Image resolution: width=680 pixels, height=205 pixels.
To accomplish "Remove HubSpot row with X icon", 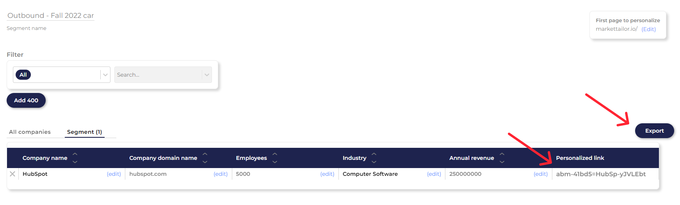I will coord(12,174).
